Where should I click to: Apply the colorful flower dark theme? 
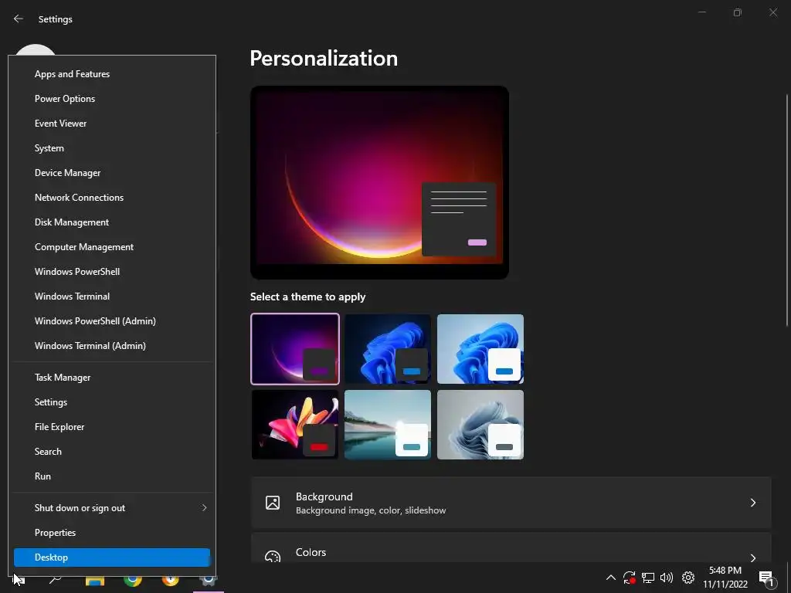coord(295,425)
